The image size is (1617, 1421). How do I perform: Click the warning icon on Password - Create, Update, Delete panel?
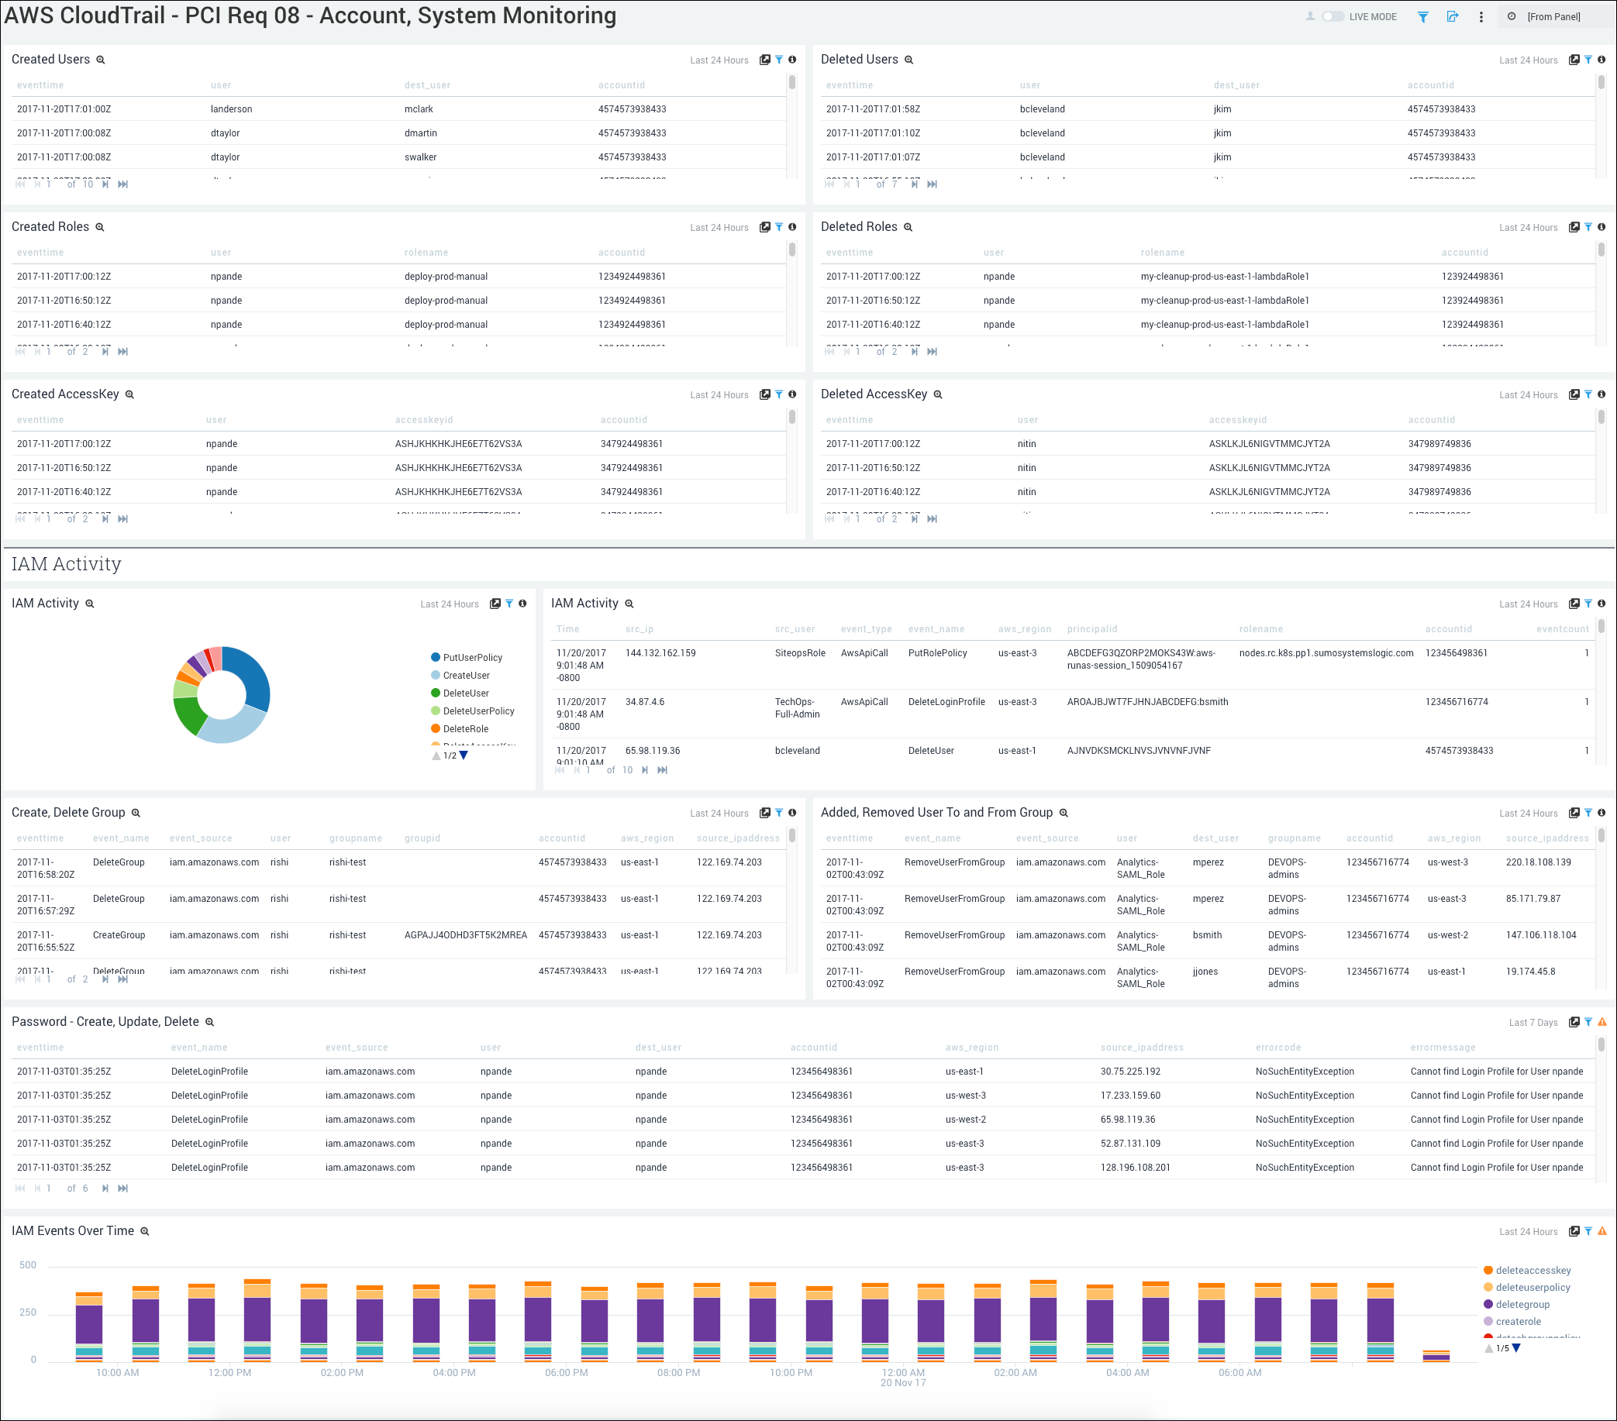pos(1601,1022)
